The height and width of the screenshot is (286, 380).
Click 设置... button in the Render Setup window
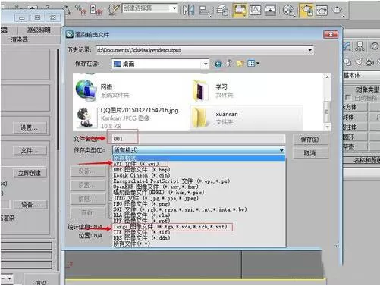pyautogui.click(x=30, y=127)
